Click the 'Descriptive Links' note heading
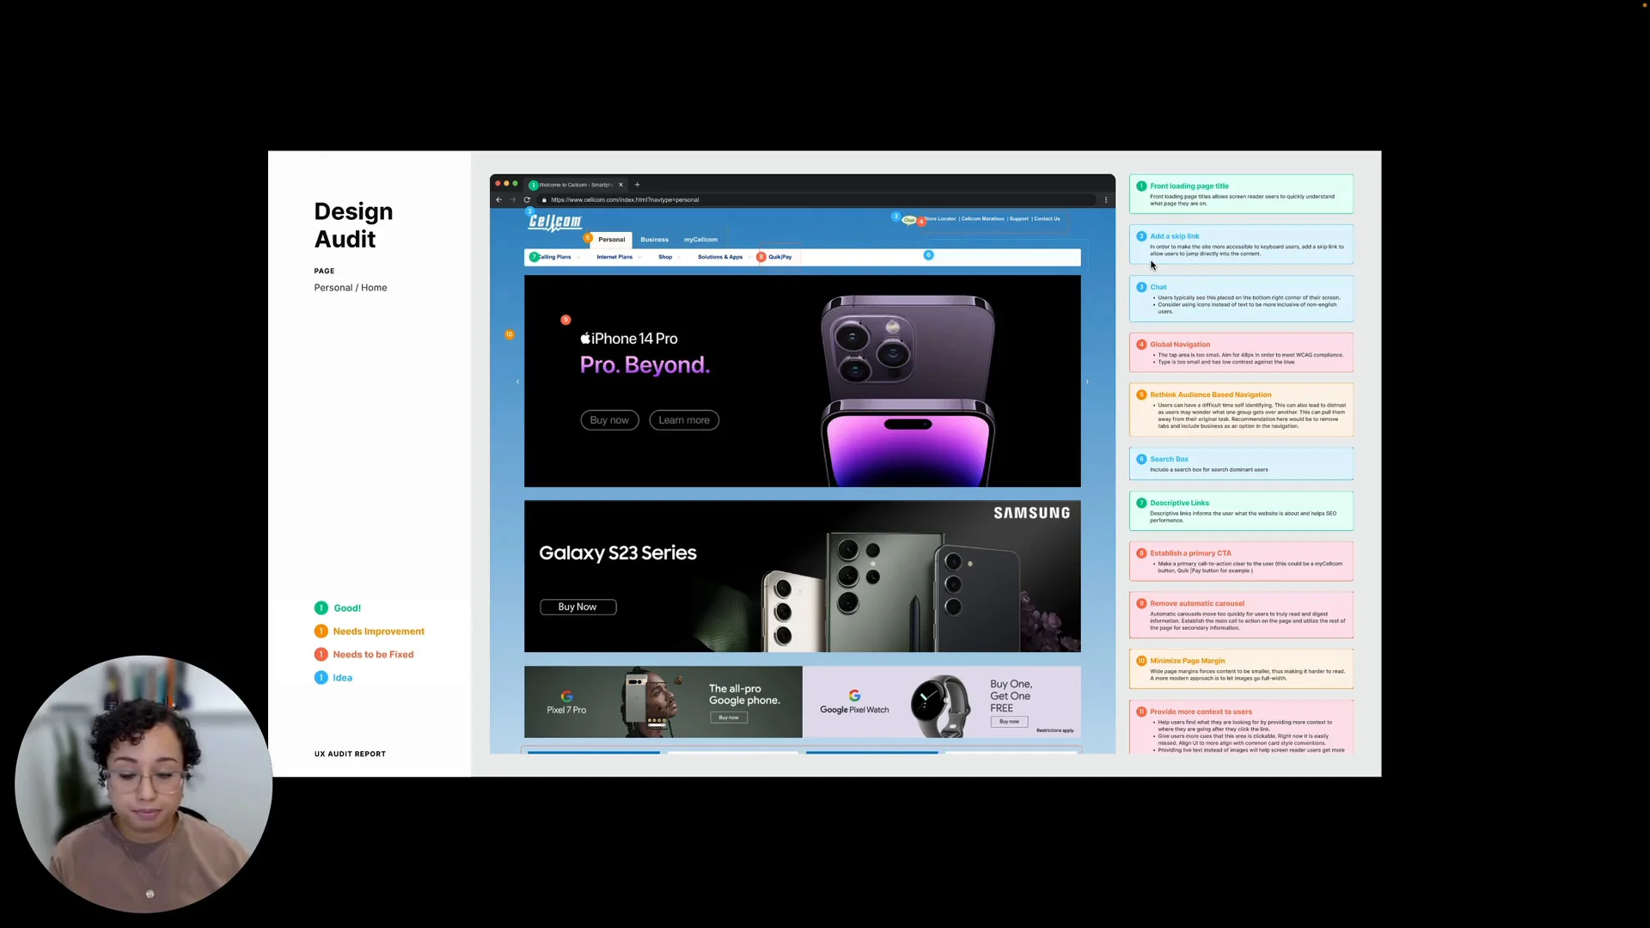1650x928 pixels. click(x=1180, y=504)
